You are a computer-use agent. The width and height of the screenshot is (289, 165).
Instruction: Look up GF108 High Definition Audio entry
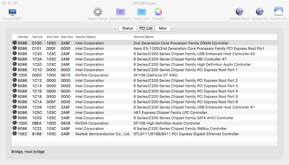(x=15, y=123)
